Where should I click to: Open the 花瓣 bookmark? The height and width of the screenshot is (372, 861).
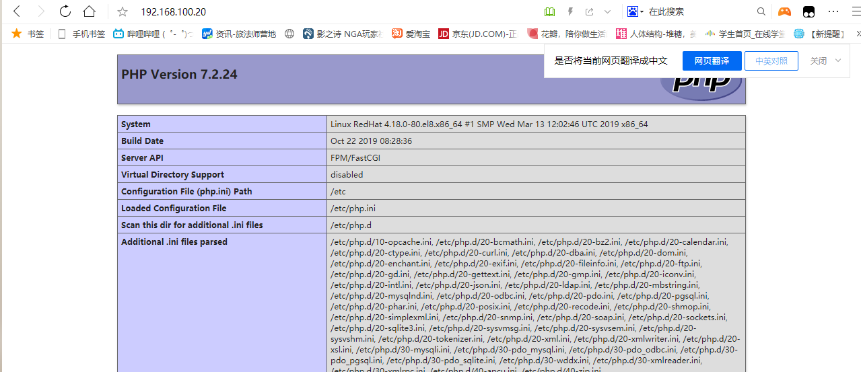pyautogui.click(x=567, y=34)
